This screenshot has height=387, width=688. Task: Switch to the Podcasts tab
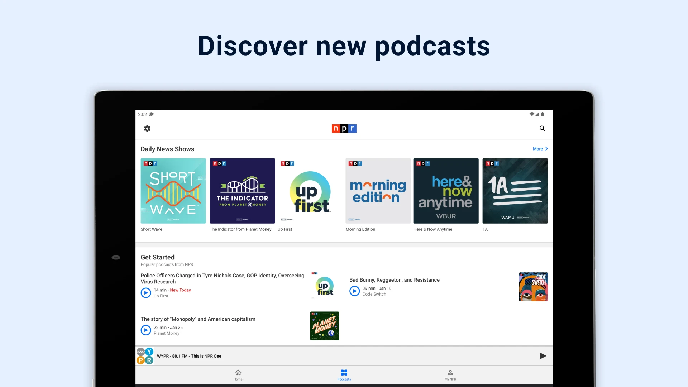(344, 375)
